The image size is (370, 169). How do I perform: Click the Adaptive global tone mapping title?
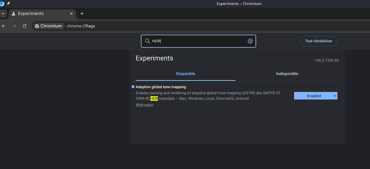coord(161,87)
